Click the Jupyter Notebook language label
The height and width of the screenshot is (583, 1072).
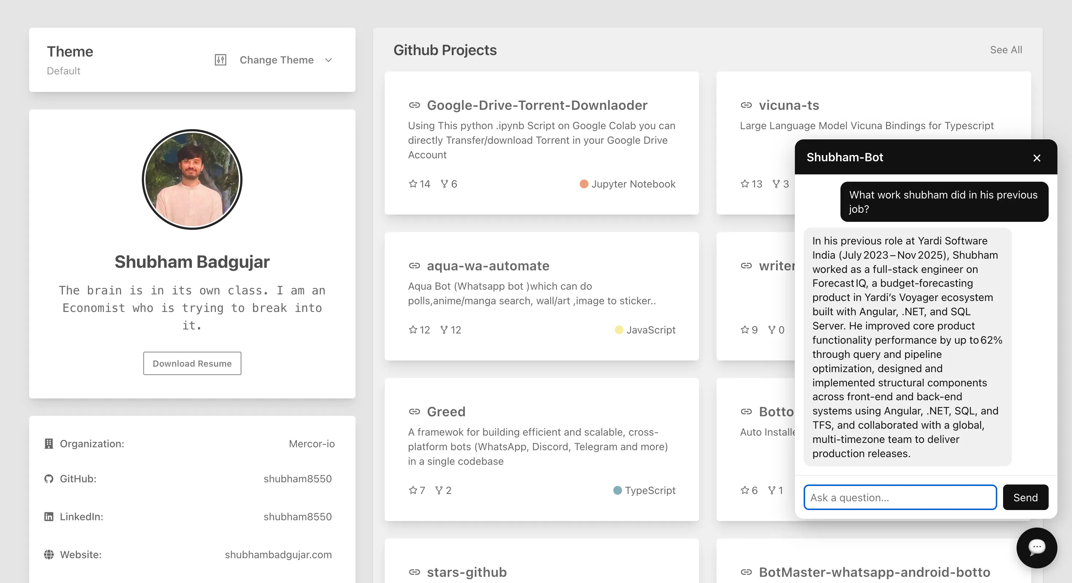(x=633, y=184)
